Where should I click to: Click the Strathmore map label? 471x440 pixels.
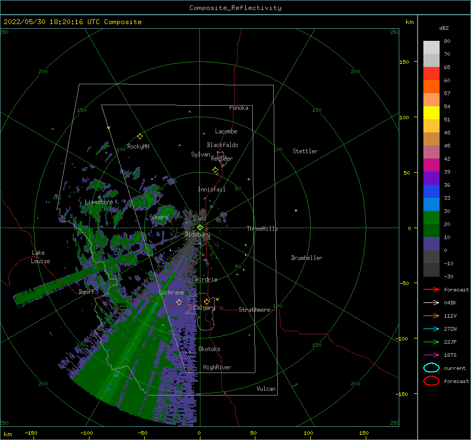pyautogui.click(x=254, y=310)
